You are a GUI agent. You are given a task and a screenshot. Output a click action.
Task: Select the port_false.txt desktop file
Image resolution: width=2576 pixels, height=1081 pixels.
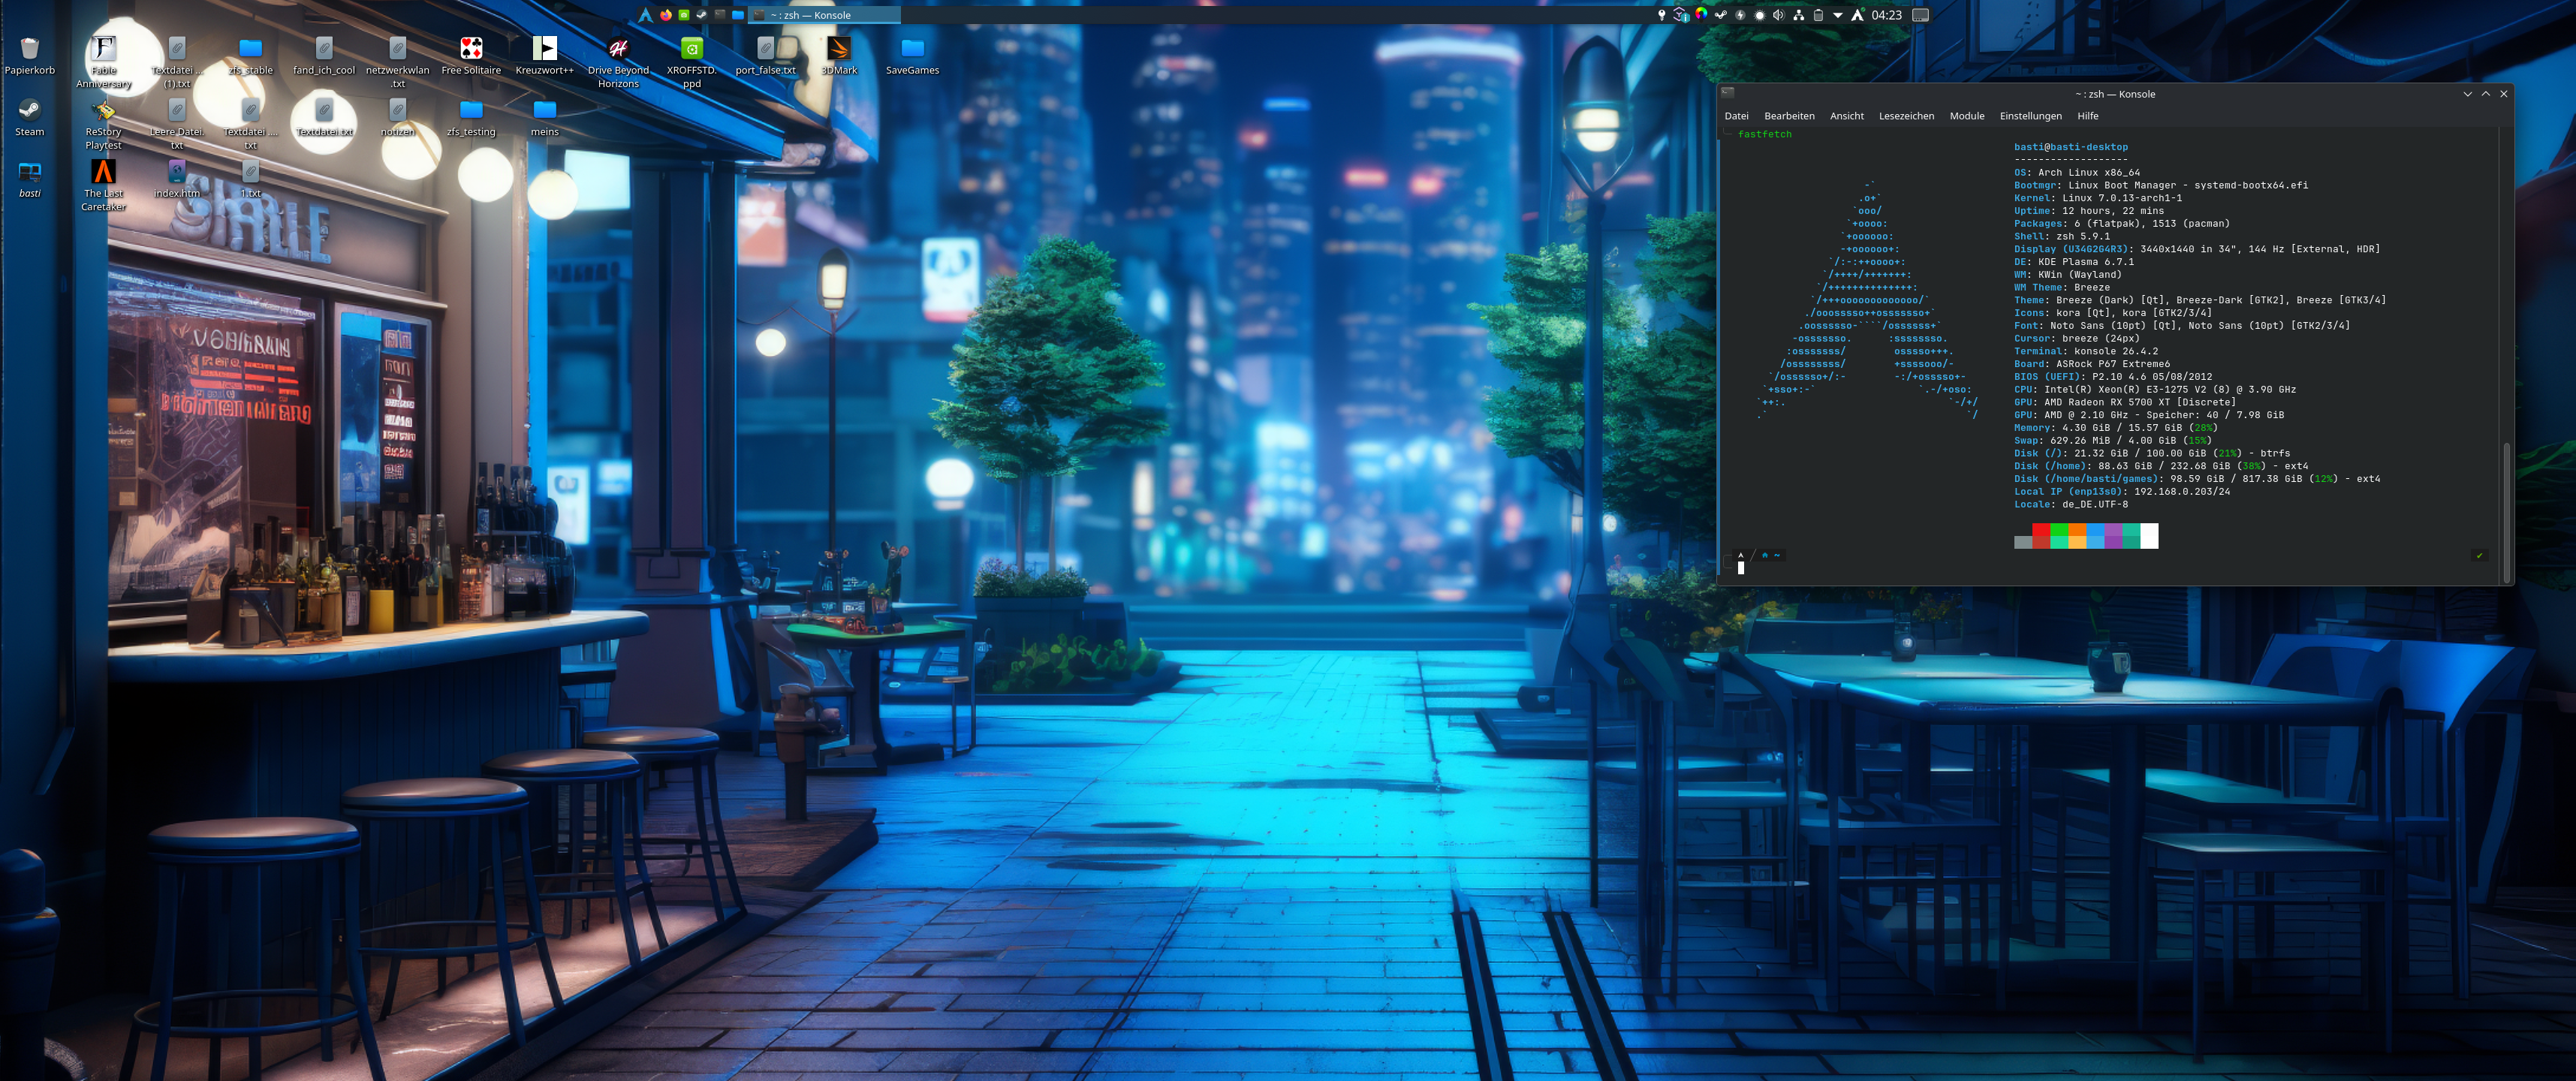click(766, 56)
